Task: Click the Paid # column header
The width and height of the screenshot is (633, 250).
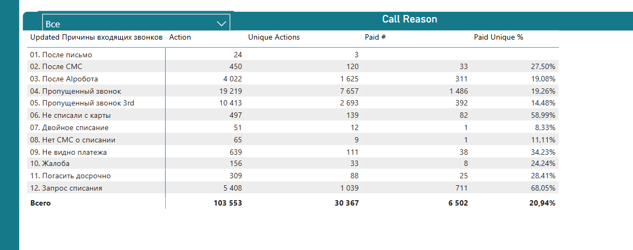Action: click(375, 37)
